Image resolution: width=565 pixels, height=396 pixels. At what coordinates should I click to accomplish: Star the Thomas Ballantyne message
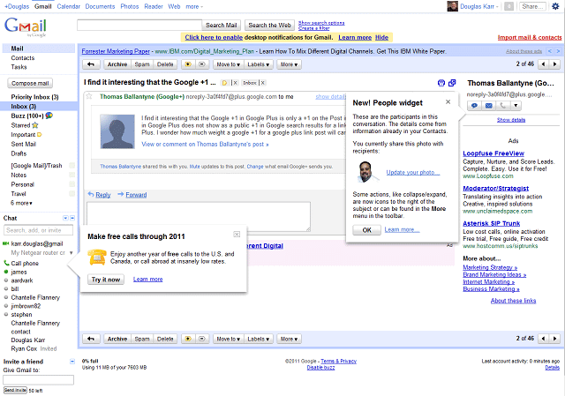pos(89,96)
